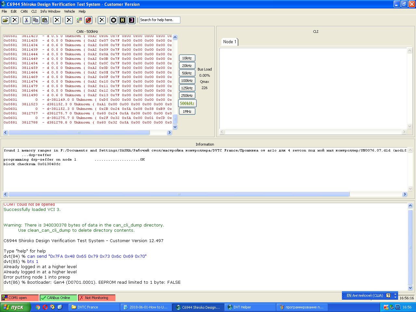Image resolution: width=416 pixels, height=312 pixels.
Task: Click the colorful grid toolbar icon
Action: 79,20
